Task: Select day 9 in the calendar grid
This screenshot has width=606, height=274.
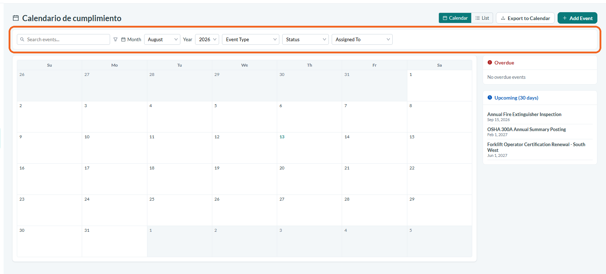Action: pos(49,148)
